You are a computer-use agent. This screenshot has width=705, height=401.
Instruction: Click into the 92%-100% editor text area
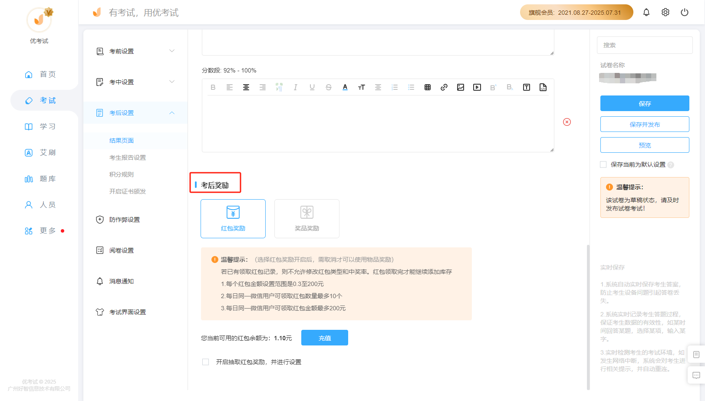click(378, 124)
